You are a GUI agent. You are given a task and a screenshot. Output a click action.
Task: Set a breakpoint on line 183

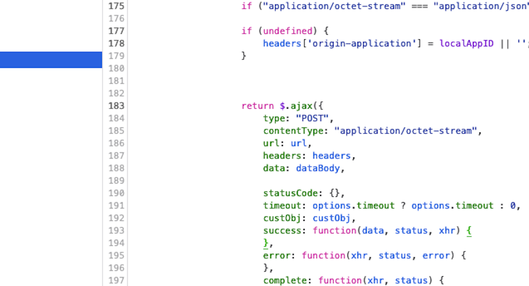[116, 106]
